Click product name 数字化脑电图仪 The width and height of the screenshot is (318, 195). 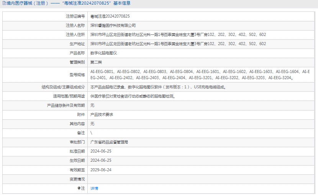coord(103,53)
